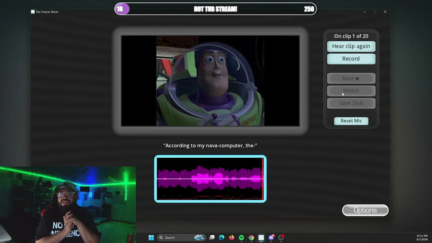Click the Watch button
432x243 pixels.
pos(351,90)
